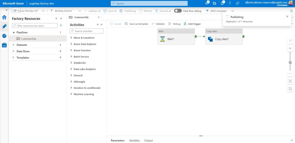Click the canvas zoom slider handle
Viewport: 295px width, 143px height.
(x=290, y=62)
